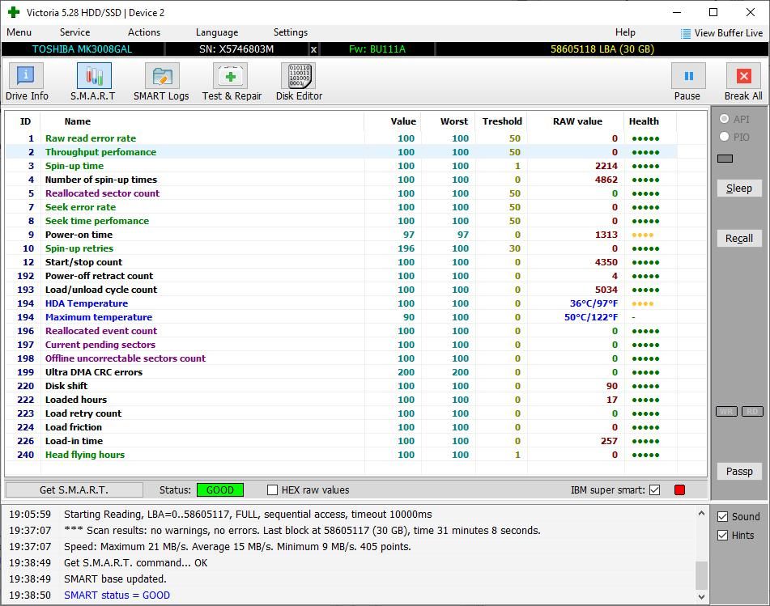The image size is (770, 606).
Task: Open the Actions menu
Action: coord(144,32)
